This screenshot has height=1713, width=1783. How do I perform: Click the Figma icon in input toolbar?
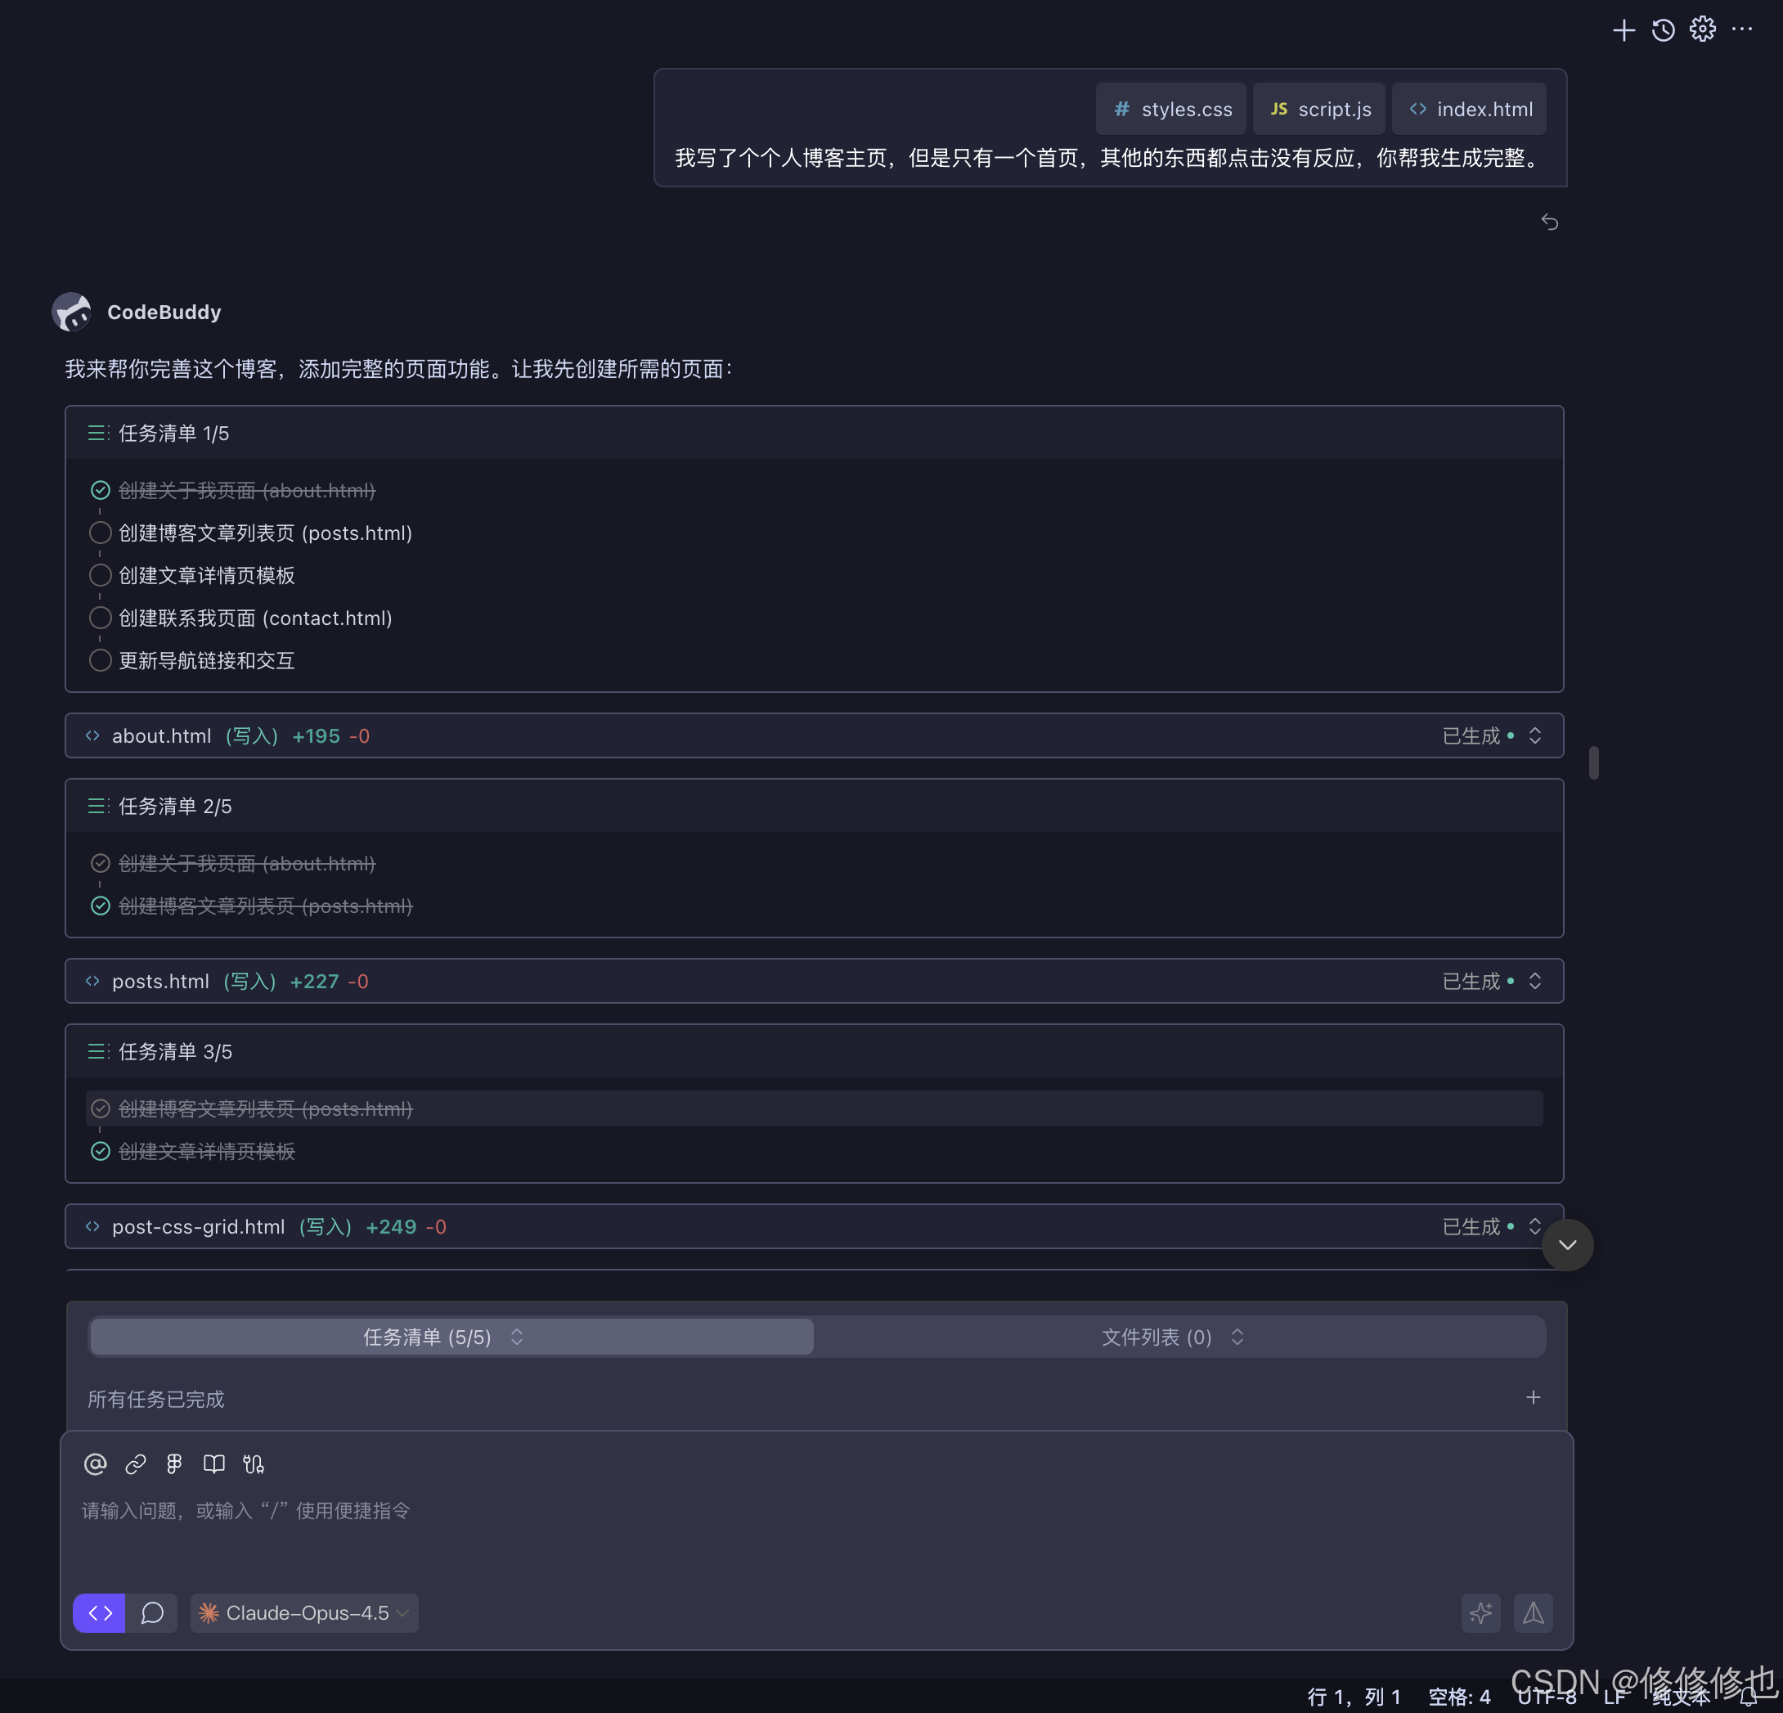click(175, 1463)
